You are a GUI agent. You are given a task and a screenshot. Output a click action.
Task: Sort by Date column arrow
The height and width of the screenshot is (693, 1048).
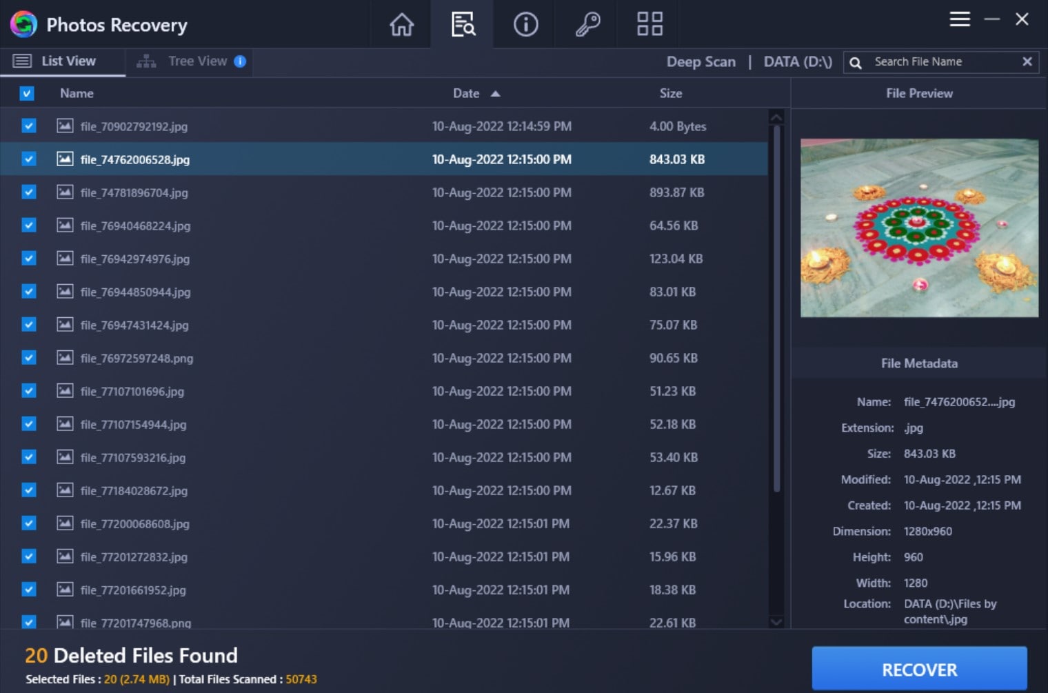point(495,94)
